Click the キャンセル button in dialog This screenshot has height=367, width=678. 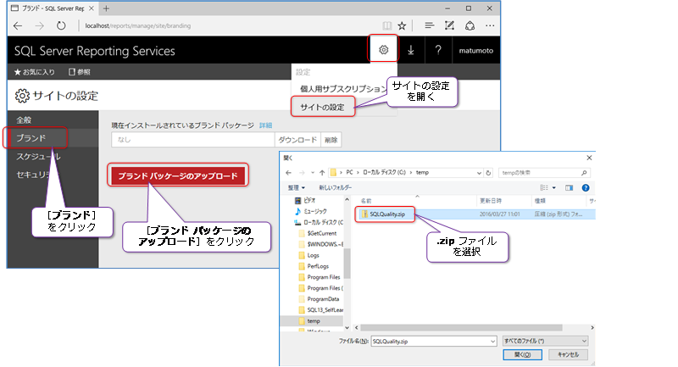[x=568, y=354]
